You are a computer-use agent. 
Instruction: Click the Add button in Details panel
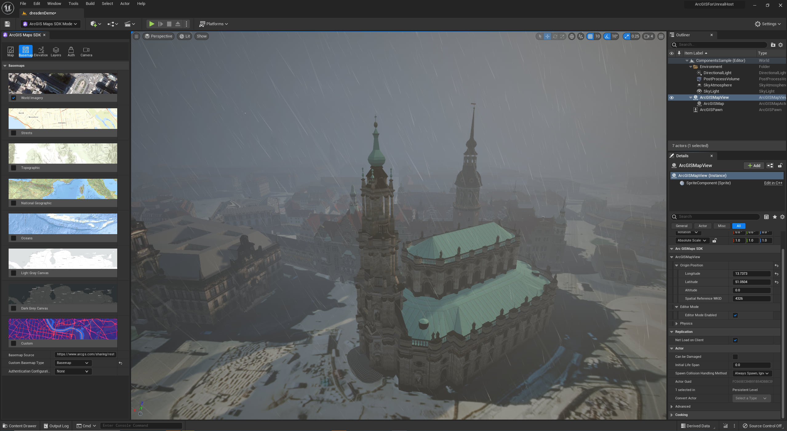click(x=753, y=166)
